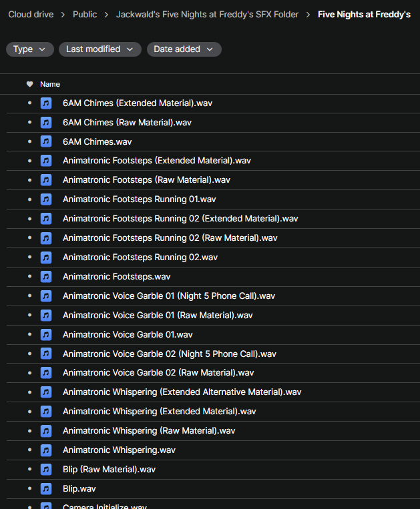Toggle favorite dot for 6AM Chimes (Raw Material).wav
This screenshot has width=420, height=509.
click(x=29, y=122)
